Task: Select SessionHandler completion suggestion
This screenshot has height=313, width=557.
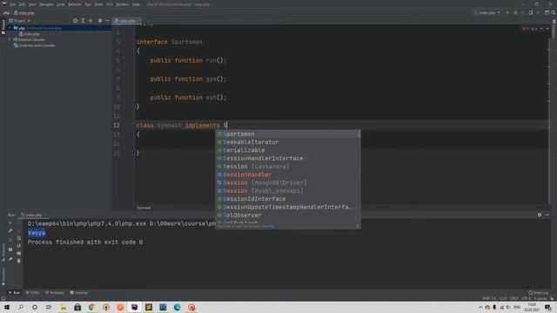Action: pyautogui.click(x=288, y=175)
